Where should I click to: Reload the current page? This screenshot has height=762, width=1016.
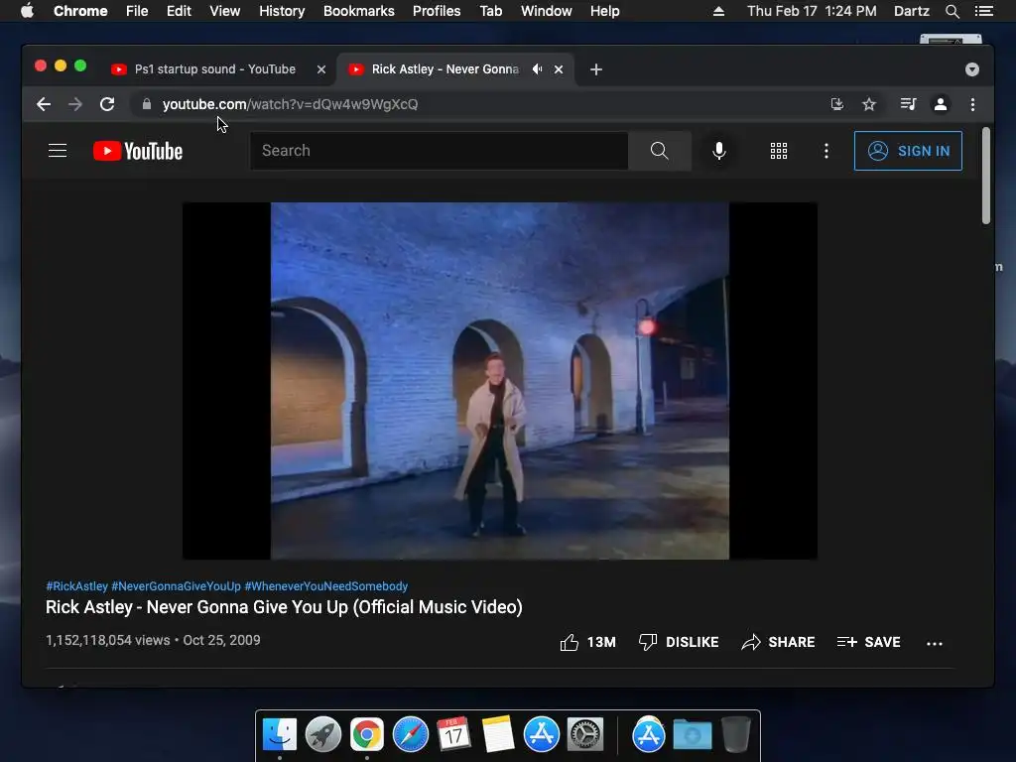(x=107, y=104)
